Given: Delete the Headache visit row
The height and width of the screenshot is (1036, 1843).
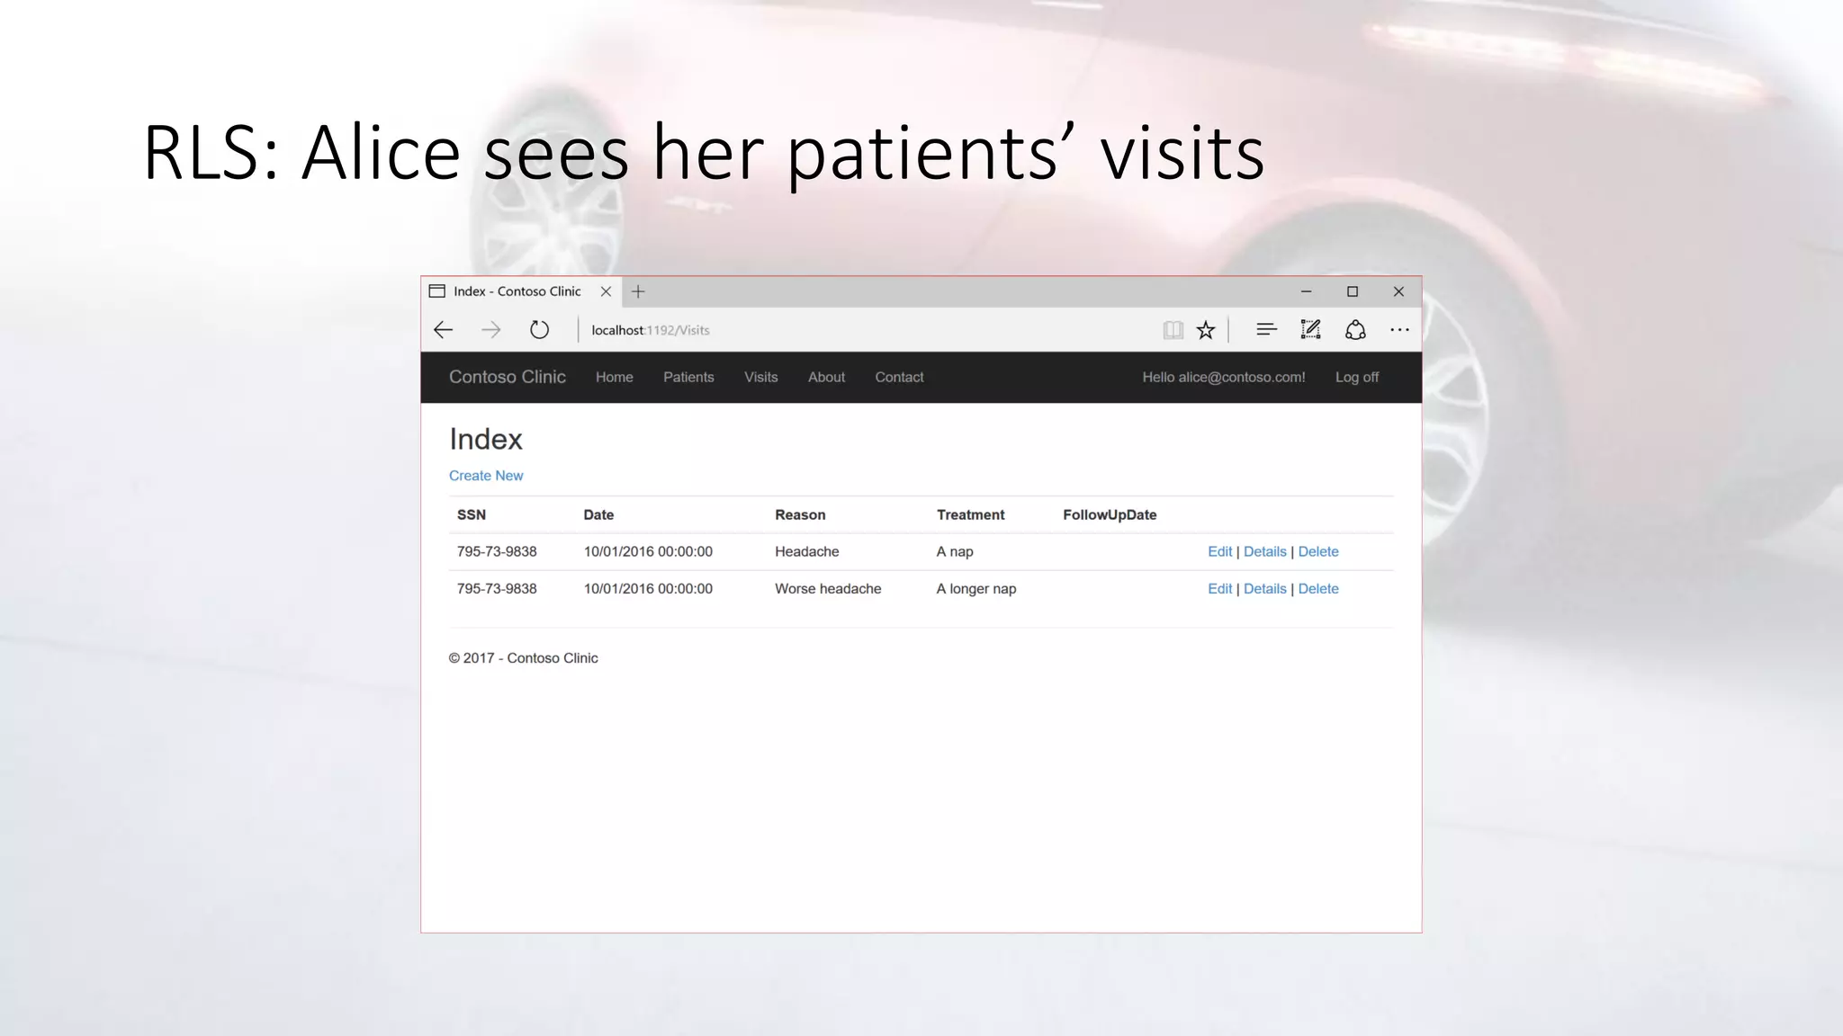Looking at the screenshot, I should [x=1318, y=551].
